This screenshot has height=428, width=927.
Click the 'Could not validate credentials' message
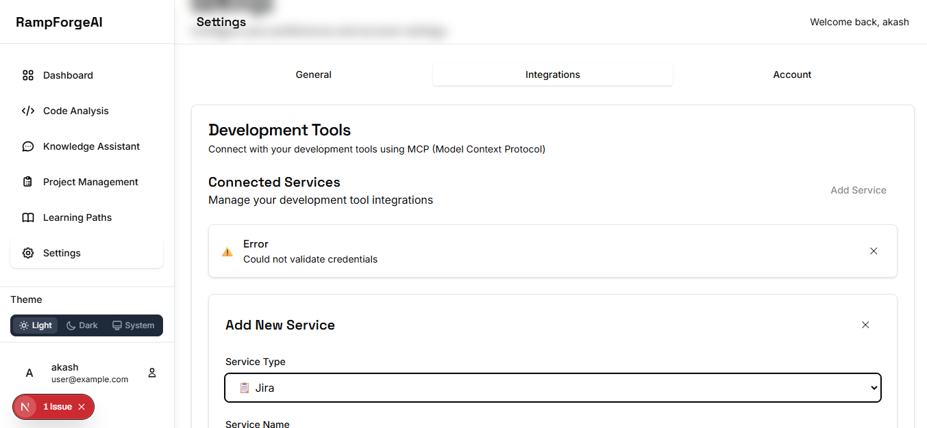coord(310,259)
